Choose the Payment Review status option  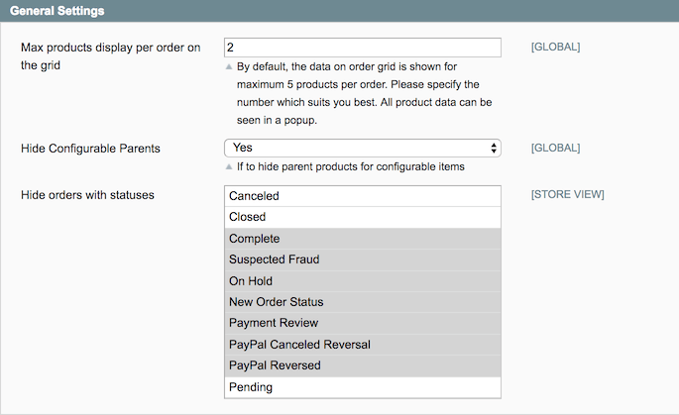(363, 323)
